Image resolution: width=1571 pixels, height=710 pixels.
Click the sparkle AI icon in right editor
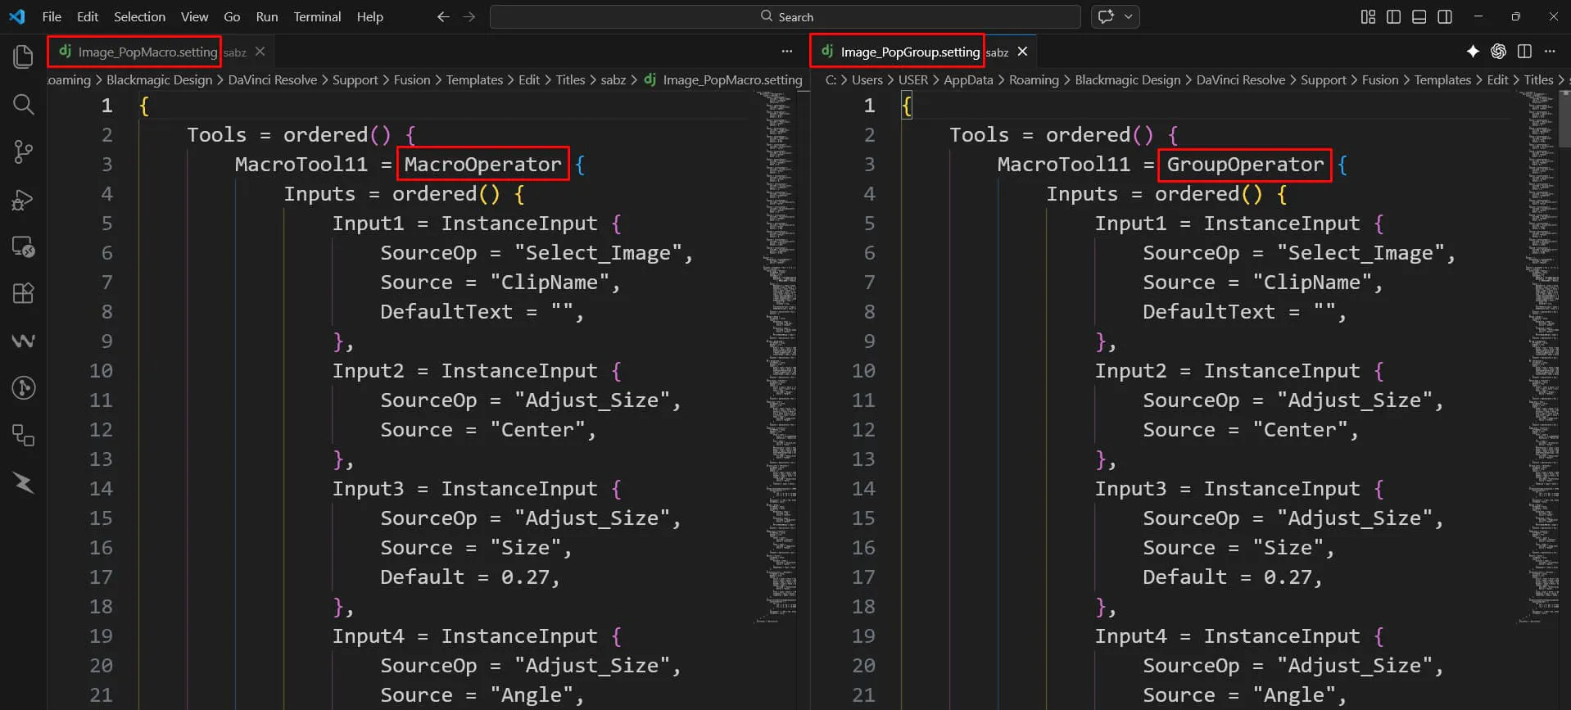click(x=1473, y=52)
